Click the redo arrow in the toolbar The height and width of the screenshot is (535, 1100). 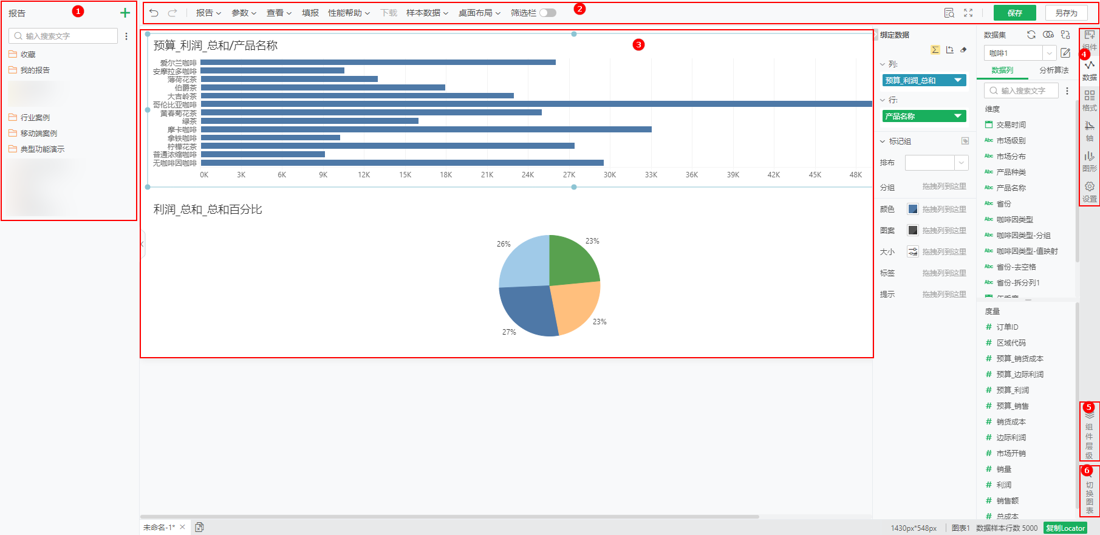(x=173, y=13)
